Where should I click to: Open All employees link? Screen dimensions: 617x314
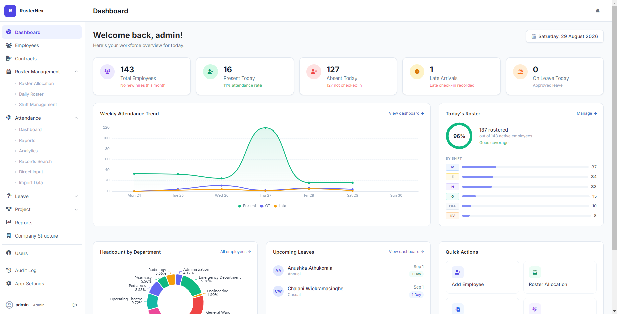[235, 252]
